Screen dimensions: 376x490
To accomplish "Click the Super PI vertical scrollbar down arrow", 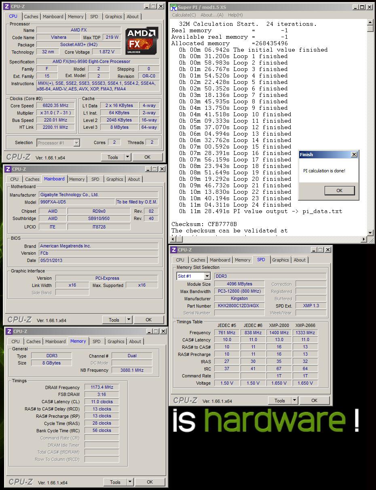I will coord(370,233).
